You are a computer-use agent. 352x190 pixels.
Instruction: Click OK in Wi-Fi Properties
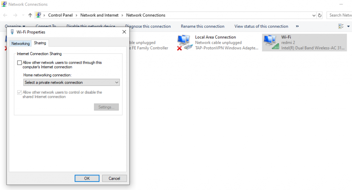point(87,178)
